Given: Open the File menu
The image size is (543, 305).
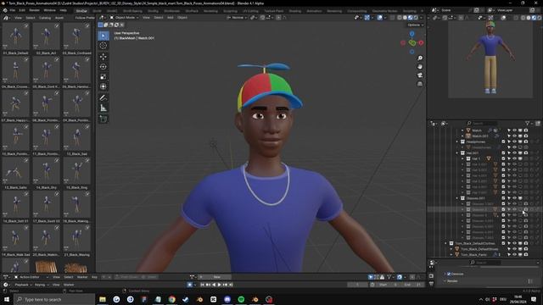Looking at the screenshot, I should pyautogui.click(x=13, y=10).
